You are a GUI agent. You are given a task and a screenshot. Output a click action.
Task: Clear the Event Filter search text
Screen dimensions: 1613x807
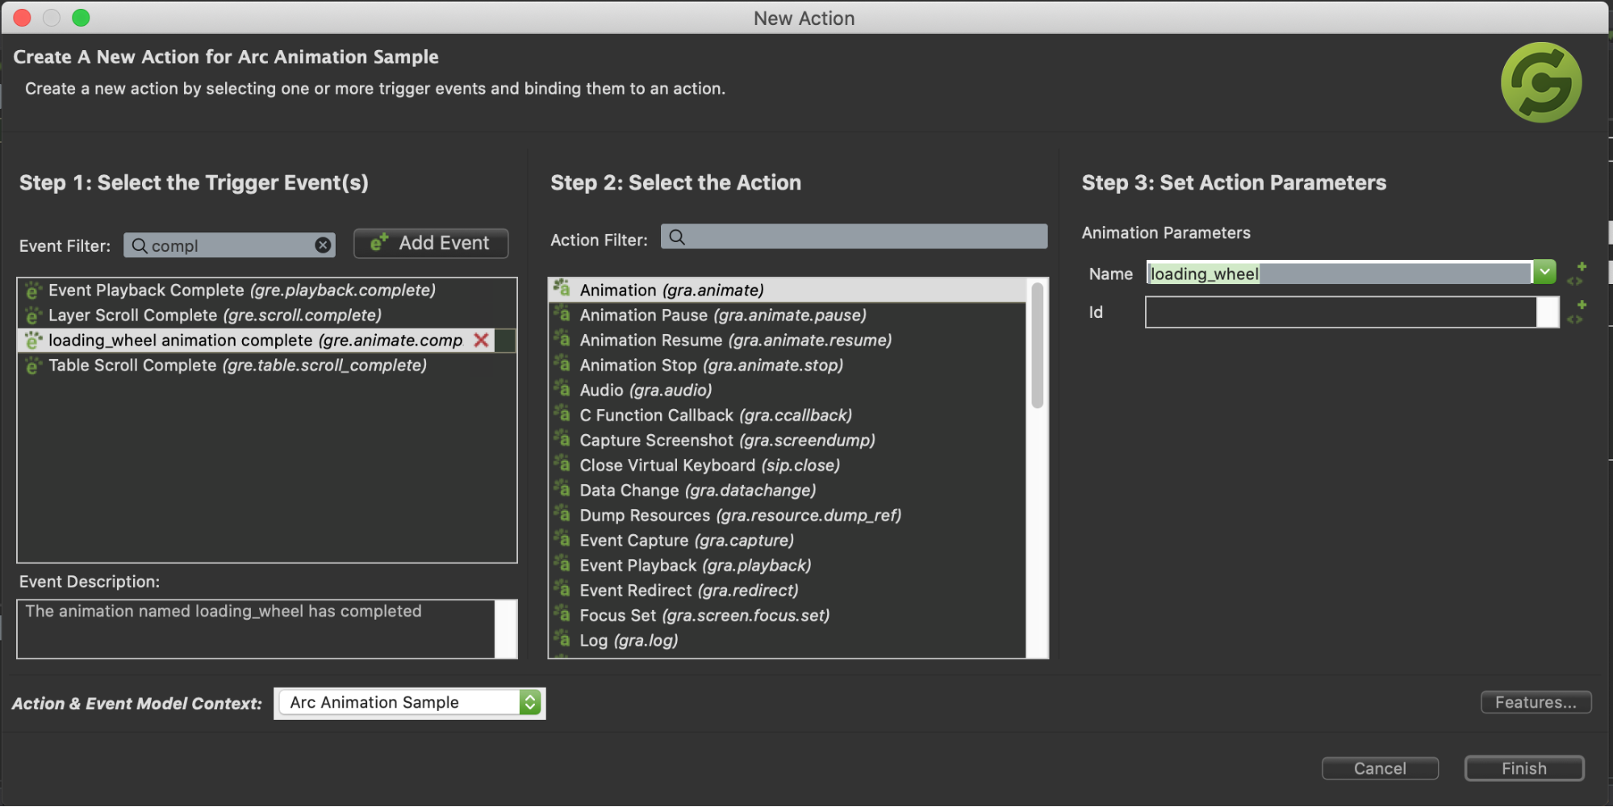tap(323, 245)
